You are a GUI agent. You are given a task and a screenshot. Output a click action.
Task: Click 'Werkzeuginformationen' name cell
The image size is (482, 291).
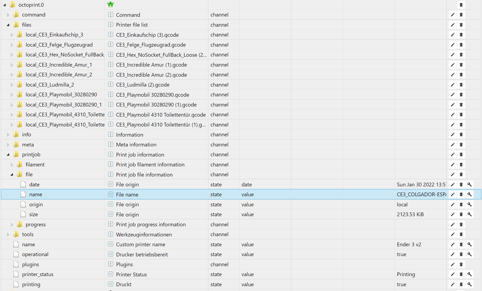coord(144,235)
